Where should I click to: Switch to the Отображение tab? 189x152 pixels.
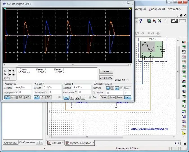pyautogui.click(x=27, y=142)
